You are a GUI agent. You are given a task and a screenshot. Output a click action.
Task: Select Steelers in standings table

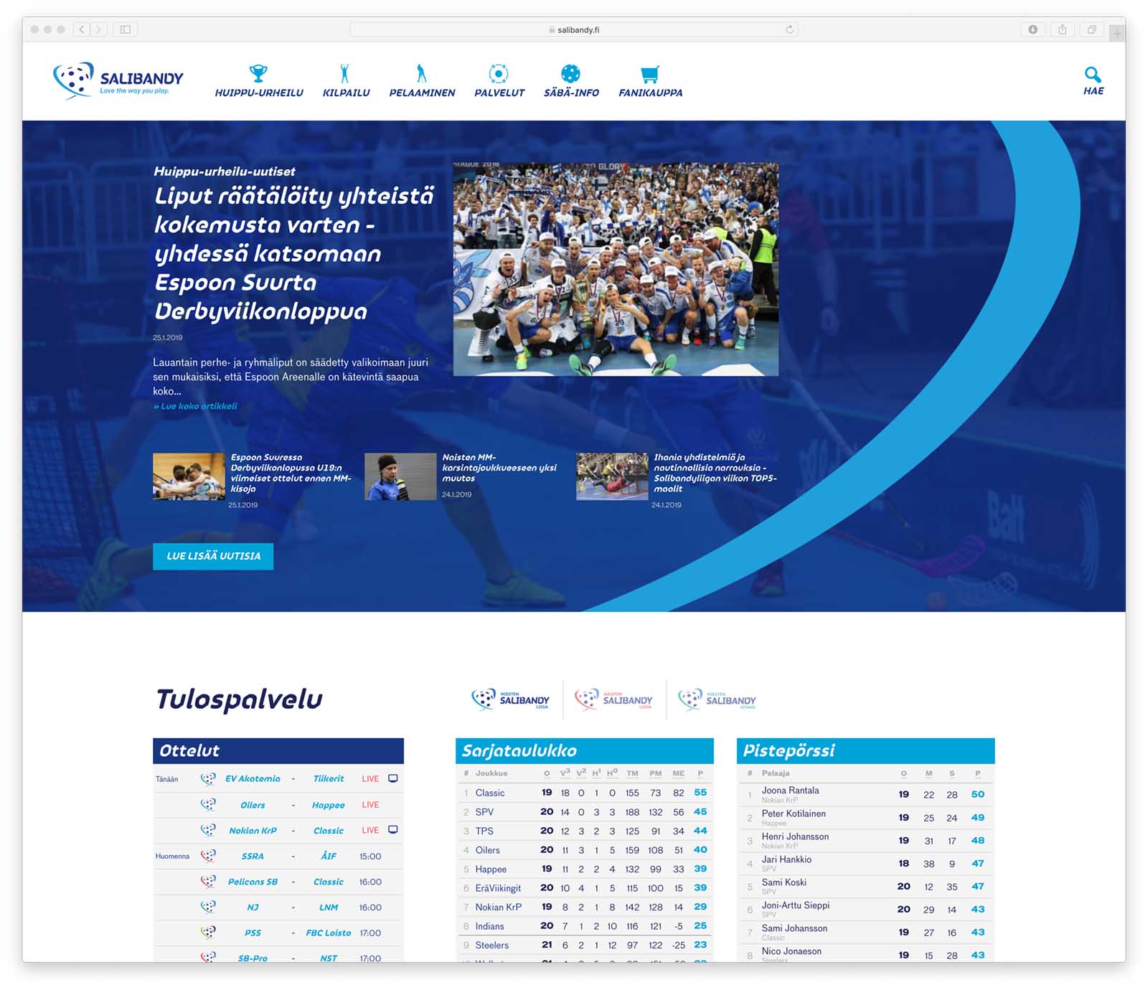click(x=491, y=946)
